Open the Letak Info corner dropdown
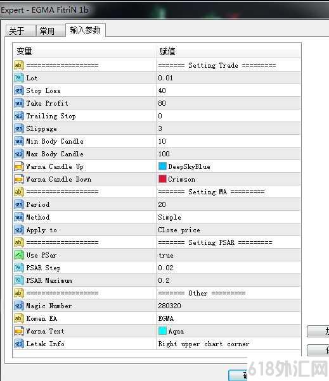Screen dimensions: 329x381 (228, 344)
